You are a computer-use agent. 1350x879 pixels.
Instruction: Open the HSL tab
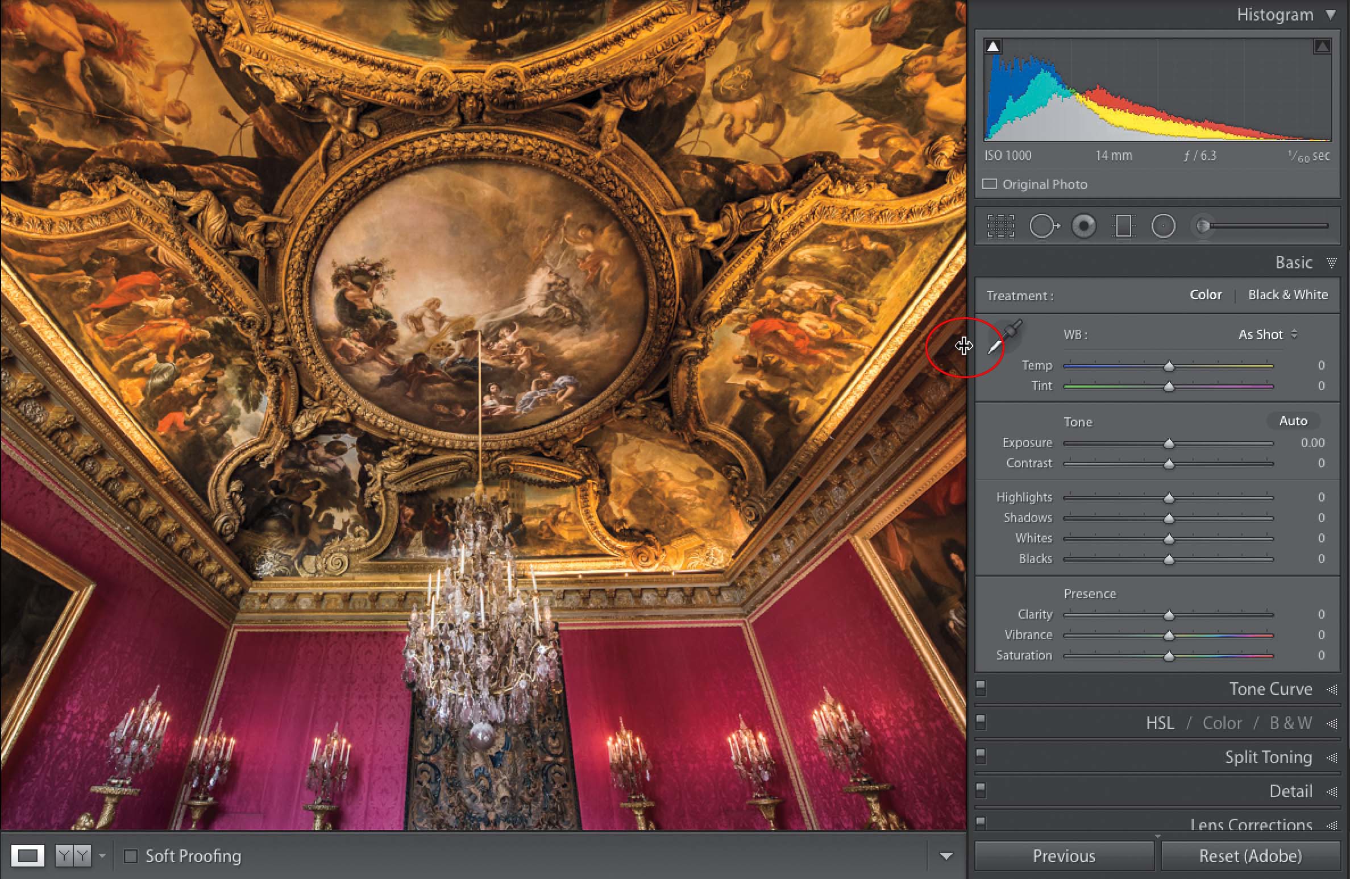(1160, 723)
